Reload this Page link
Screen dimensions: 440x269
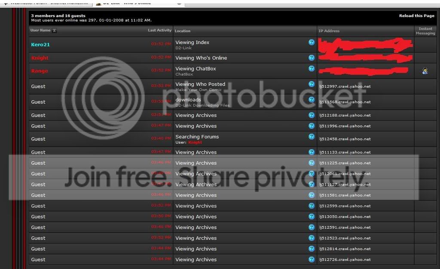[x=417, y=16]
